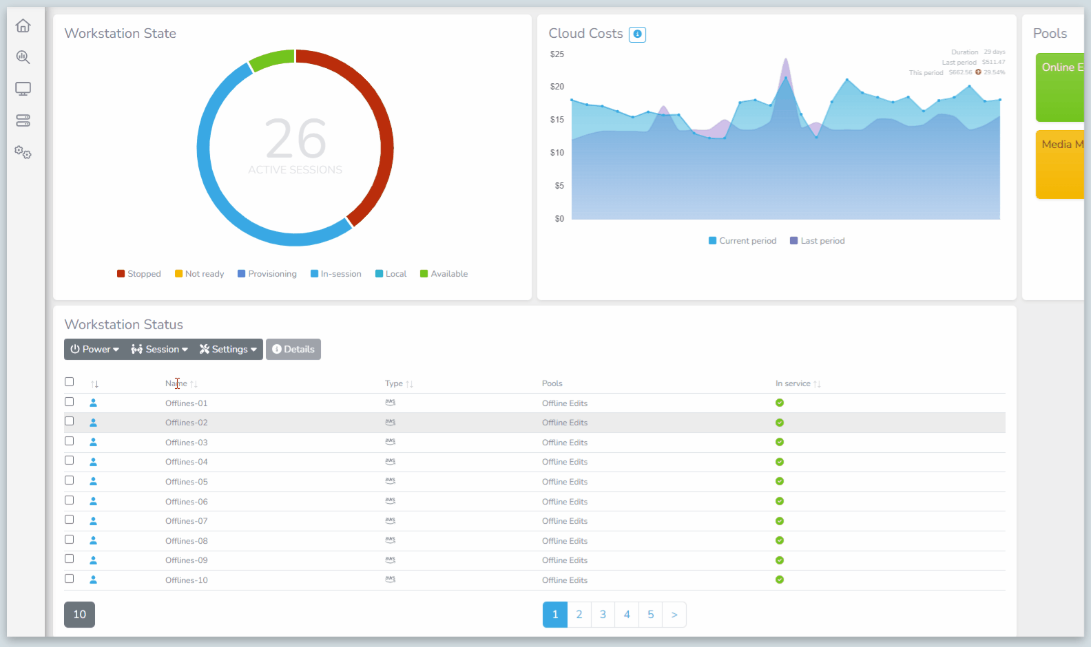The width and height of the screenshot is (1091, 647).
Task: Select the checkbox for Offlines-07
Action: pos(69,520)
